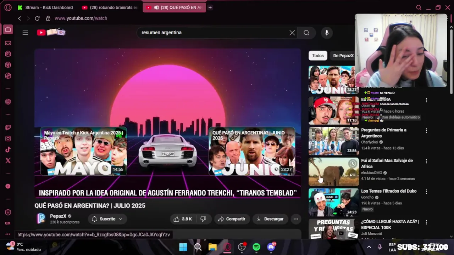Reload the current YouTube page

pyautogui.click(x=37, y=18)
